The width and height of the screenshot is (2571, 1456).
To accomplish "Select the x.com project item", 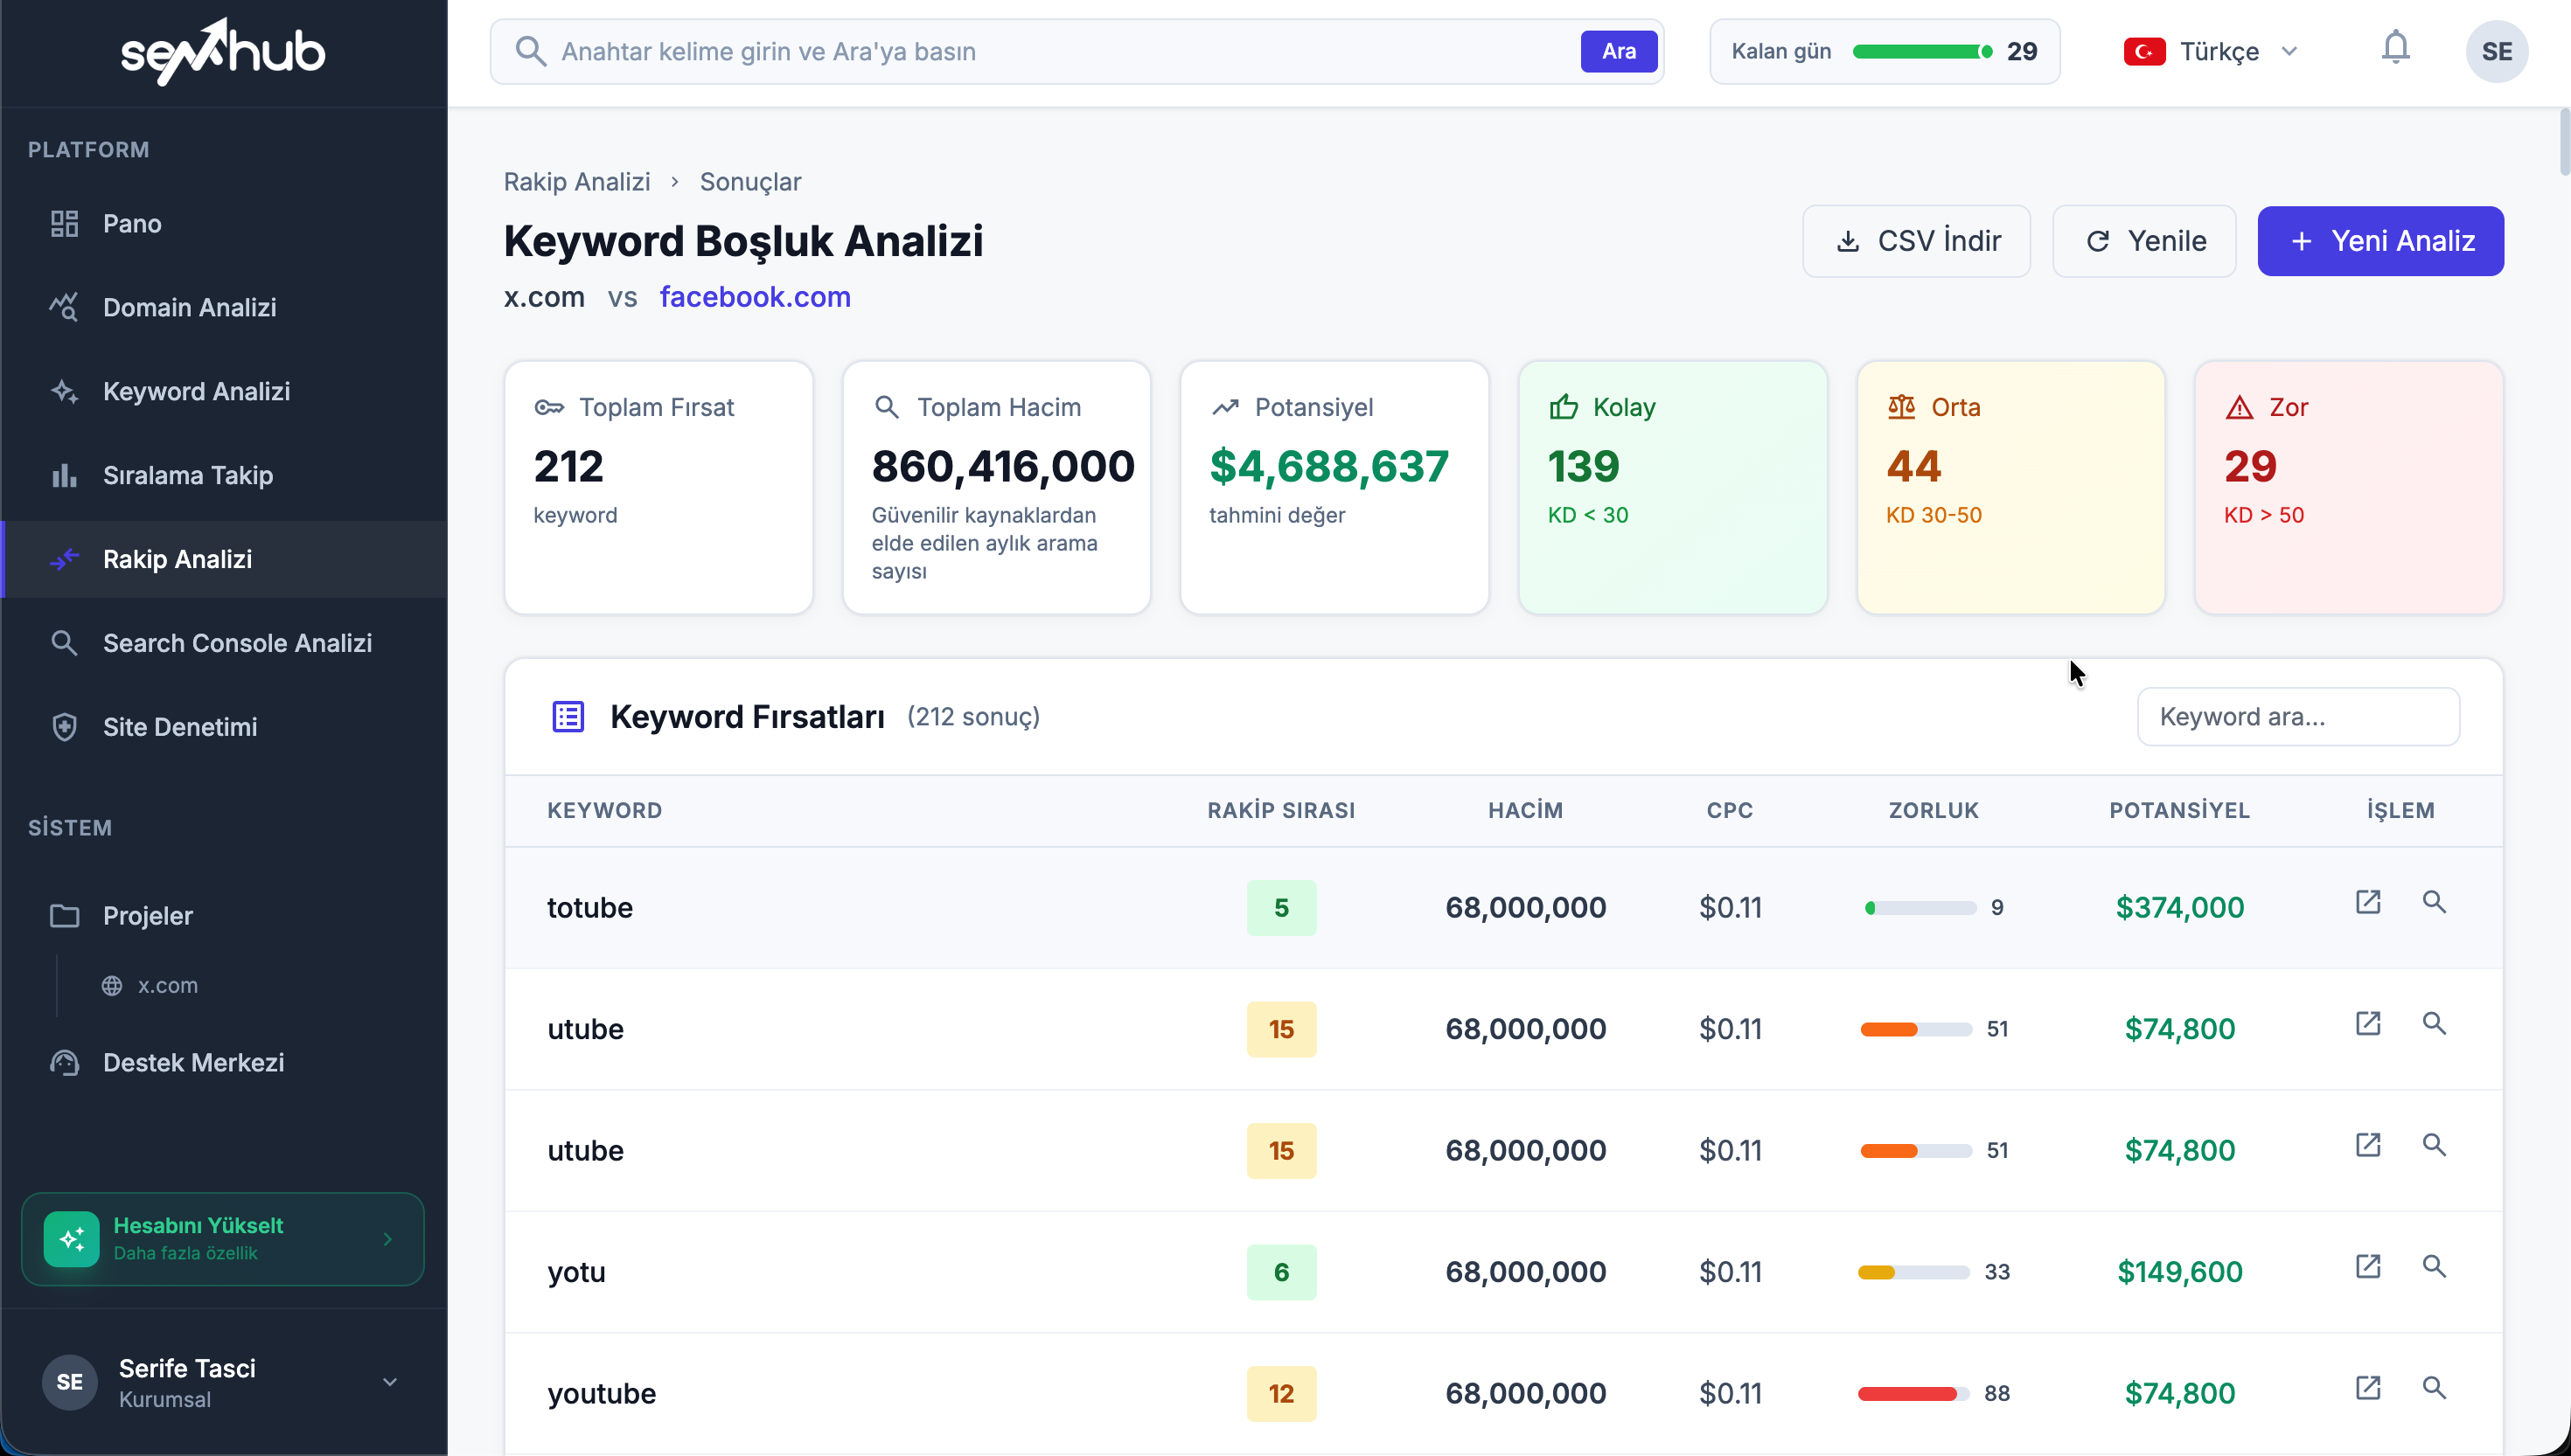I will [167, 985].
